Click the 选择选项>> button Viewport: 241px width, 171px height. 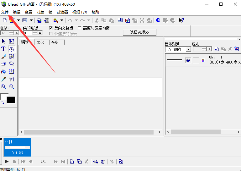click(139, 32)
